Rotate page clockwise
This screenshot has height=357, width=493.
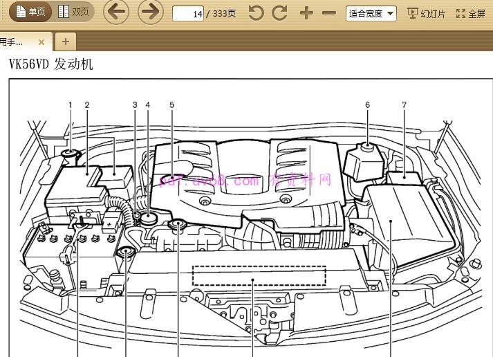[x=279, y=12]
